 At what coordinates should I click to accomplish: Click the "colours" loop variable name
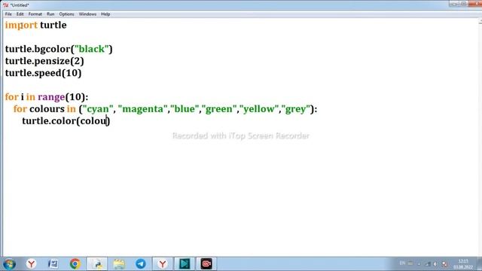[47, 108]
